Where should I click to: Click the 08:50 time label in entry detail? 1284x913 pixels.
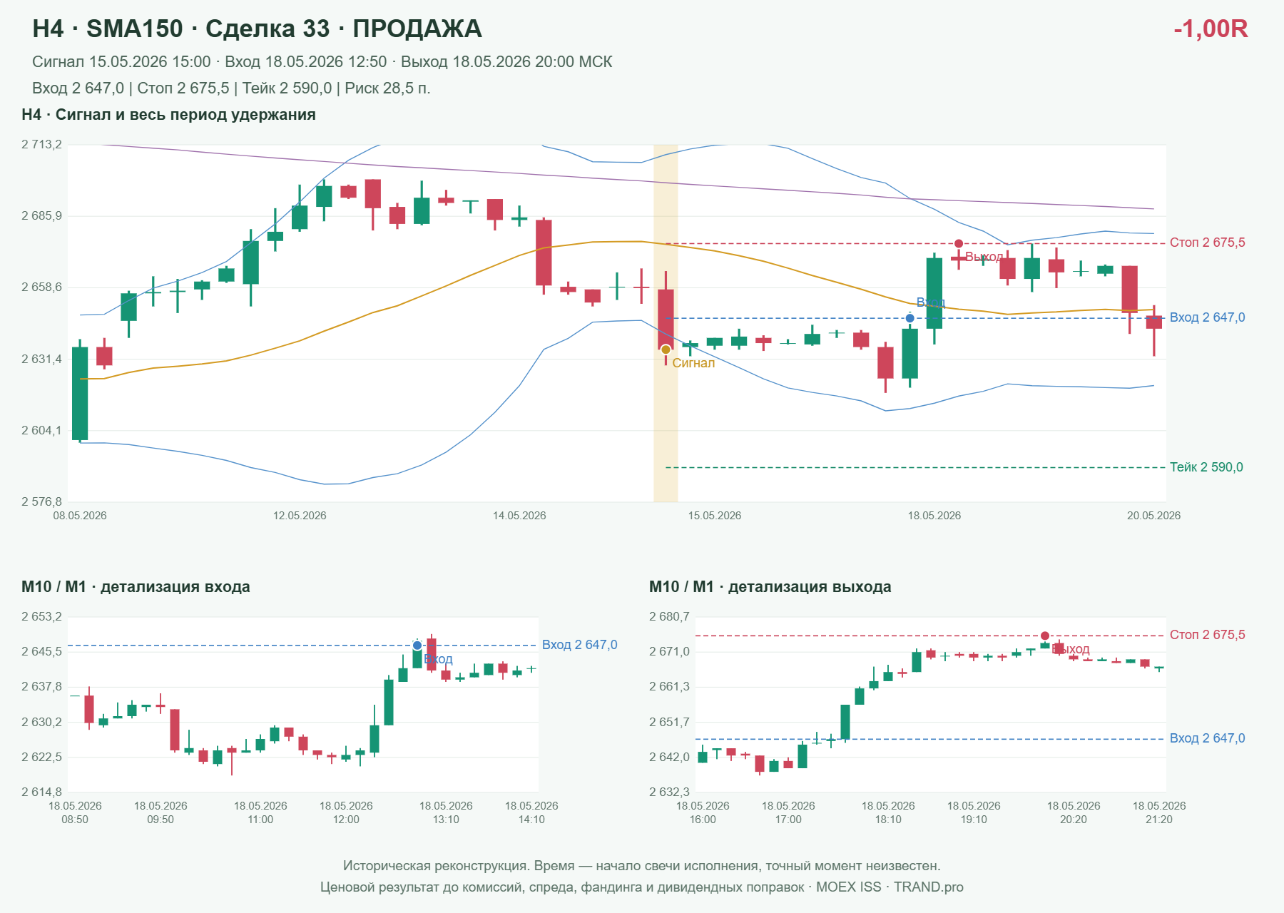pos(75,820)
